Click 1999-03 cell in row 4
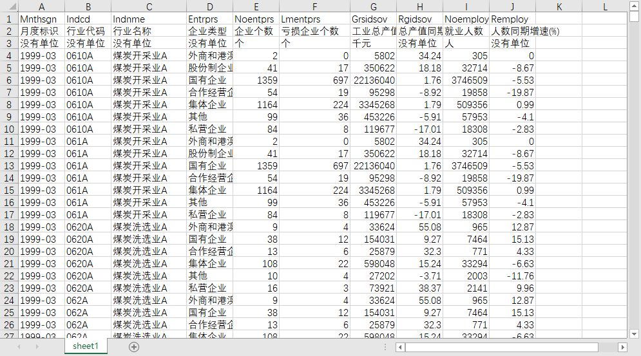The height and width of the screenshot is (356, 641). point(41,55)
